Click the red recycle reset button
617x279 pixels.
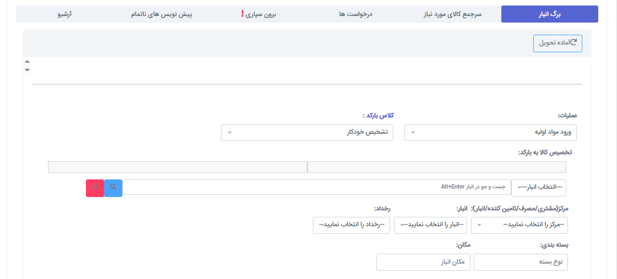coord(95,188)
